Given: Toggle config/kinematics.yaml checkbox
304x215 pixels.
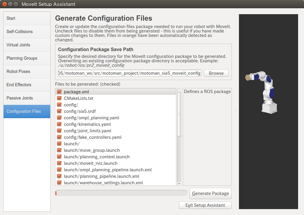Looking at the screenshot, I should coord(59,124).
